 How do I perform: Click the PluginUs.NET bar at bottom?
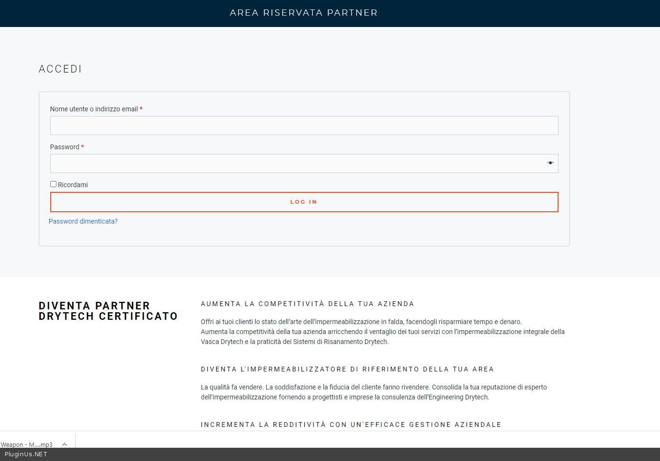[26, 454]
